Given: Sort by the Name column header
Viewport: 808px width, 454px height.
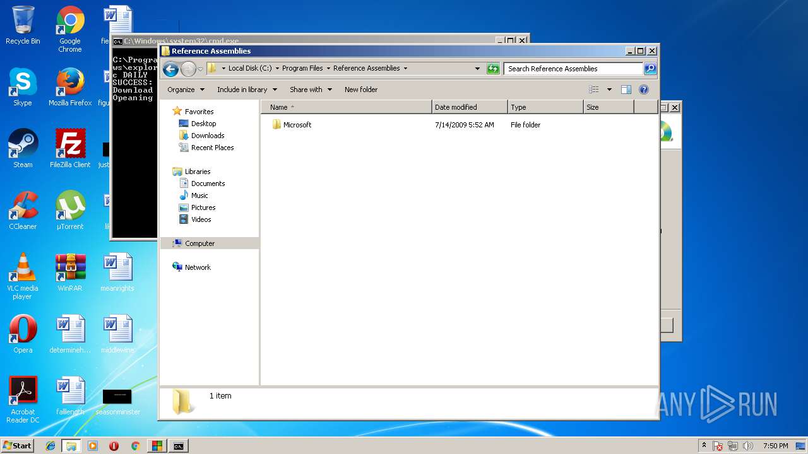Looking at the screenshot, I should [346, 107].
